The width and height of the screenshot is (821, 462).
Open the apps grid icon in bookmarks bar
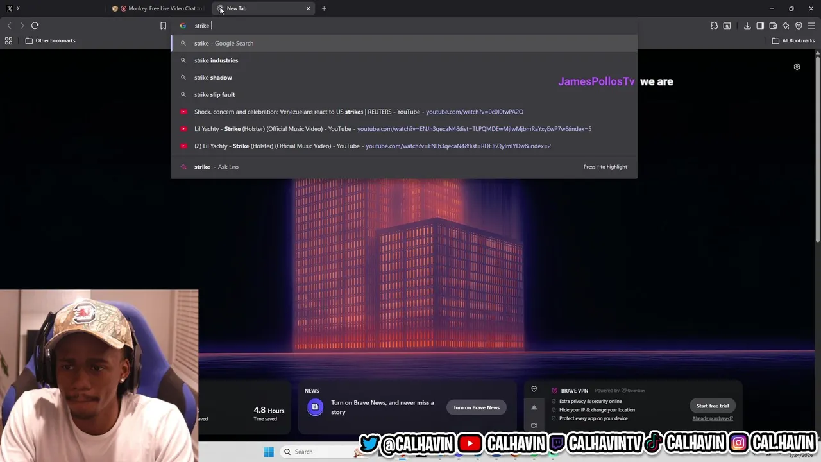pyautogui.click(x=8, y=40)
